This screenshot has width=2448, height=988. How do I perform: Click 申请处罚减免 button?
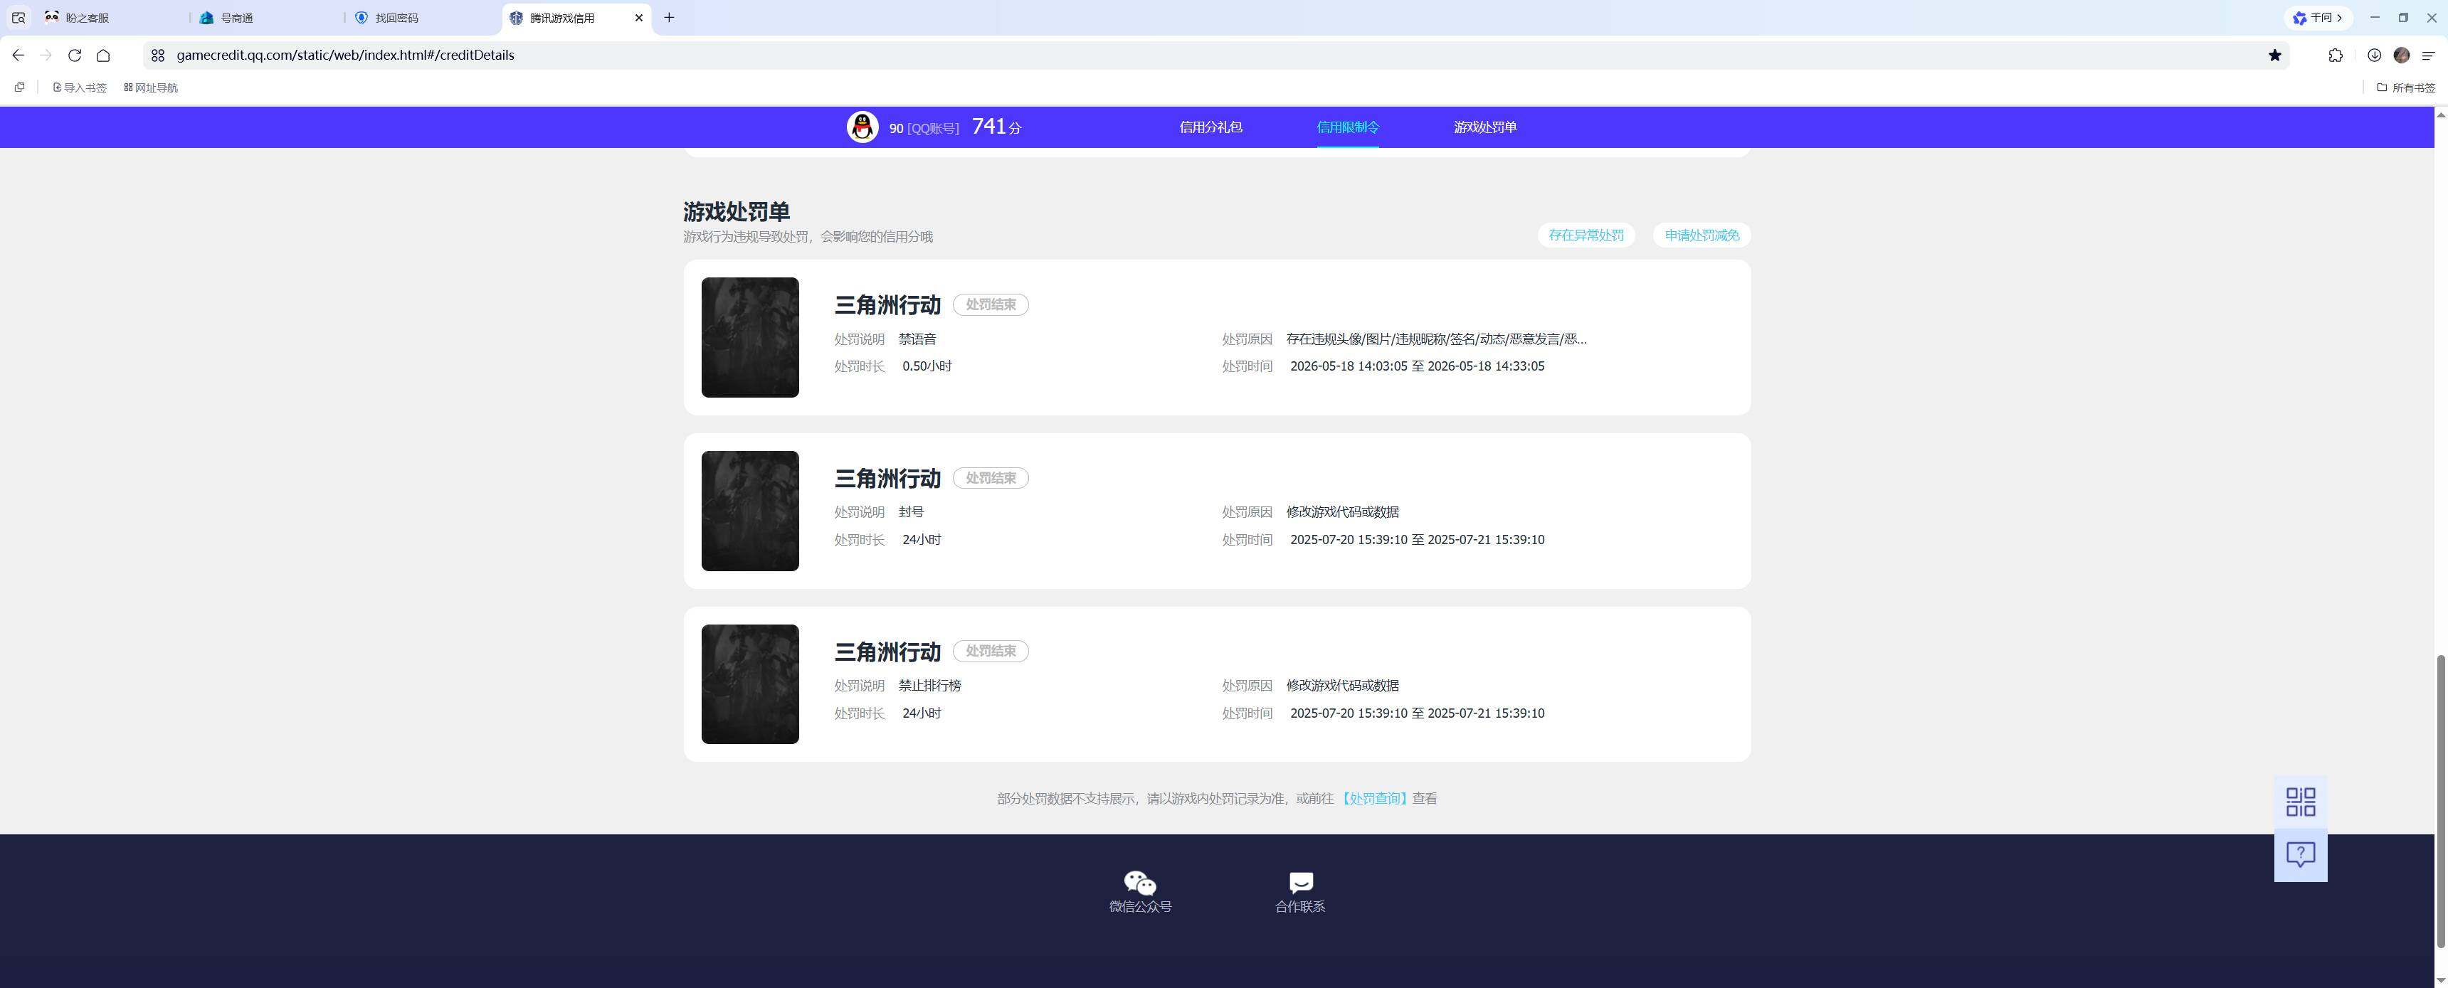click(x=1702, y=235)
